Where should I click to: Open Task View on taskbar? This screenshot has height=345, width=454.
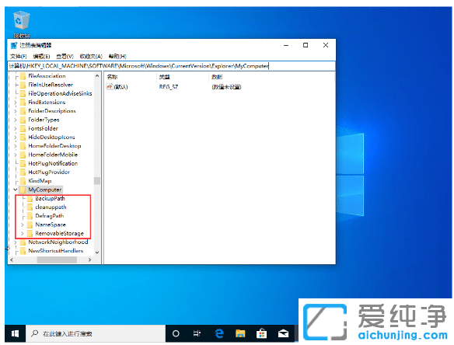197,333
